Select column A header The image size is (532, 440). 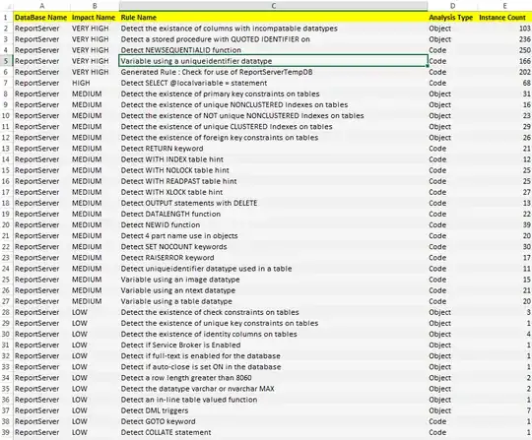point(41,6)
